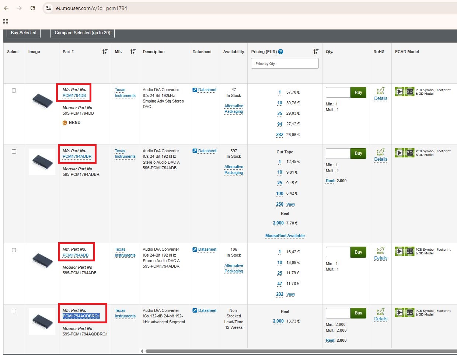The width and height of the screenshot is (457, 355).
Task: Click RoHS leaf icon for PCM1794AQDBRQ1
Action: pyautogui.click(x=381, y=312)
